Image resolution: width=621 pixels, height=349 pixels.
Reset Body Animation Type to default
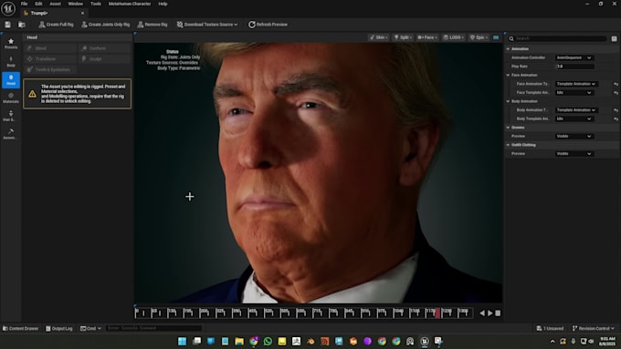pos(616,110)
